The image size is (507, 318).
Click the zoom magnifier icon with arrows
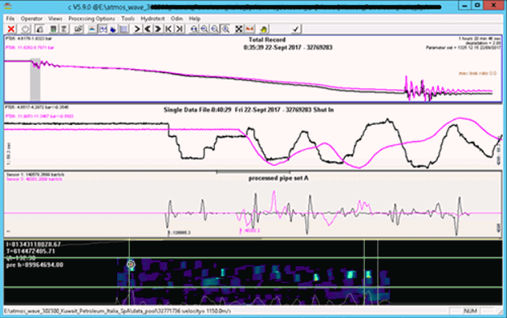(194, 29)
